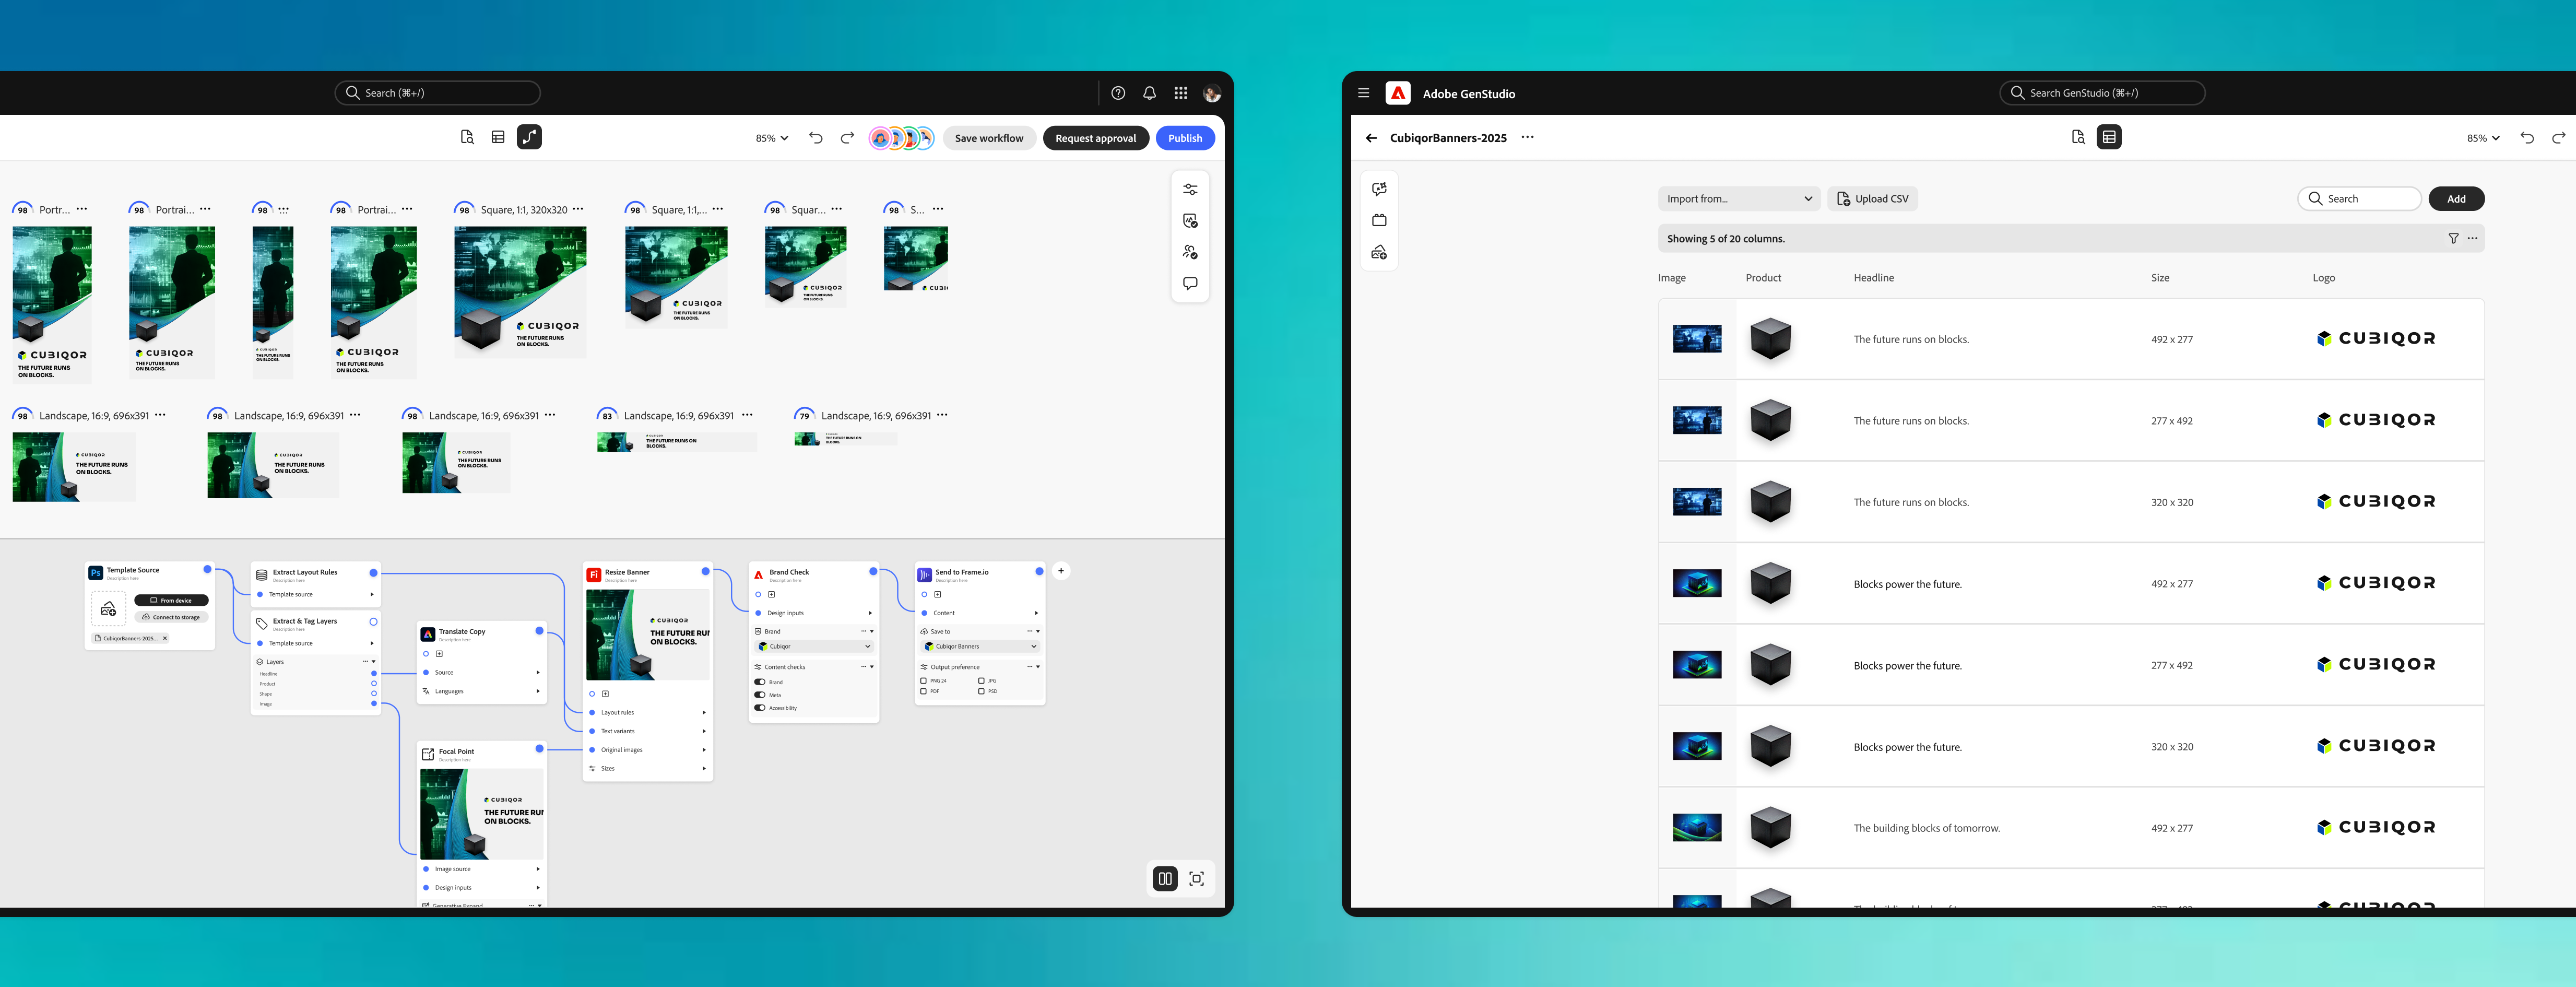Click the Resize Banner node icon
This screenshot has width=2576, height=987.
594,575
